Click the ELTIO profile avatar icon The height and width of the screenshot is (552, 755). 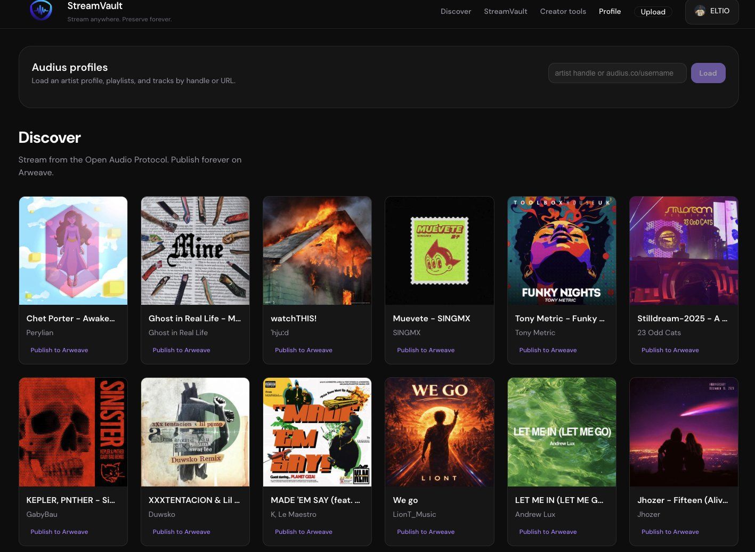700,11
